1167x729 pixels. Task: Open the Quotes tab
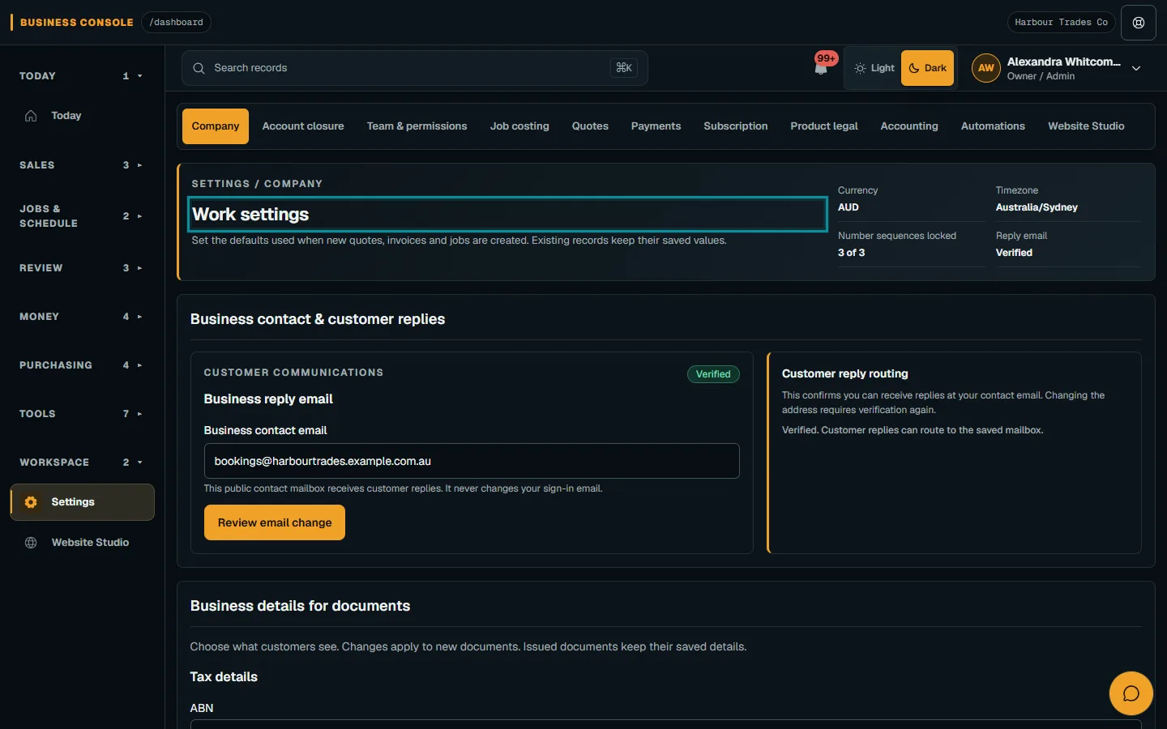590,126
